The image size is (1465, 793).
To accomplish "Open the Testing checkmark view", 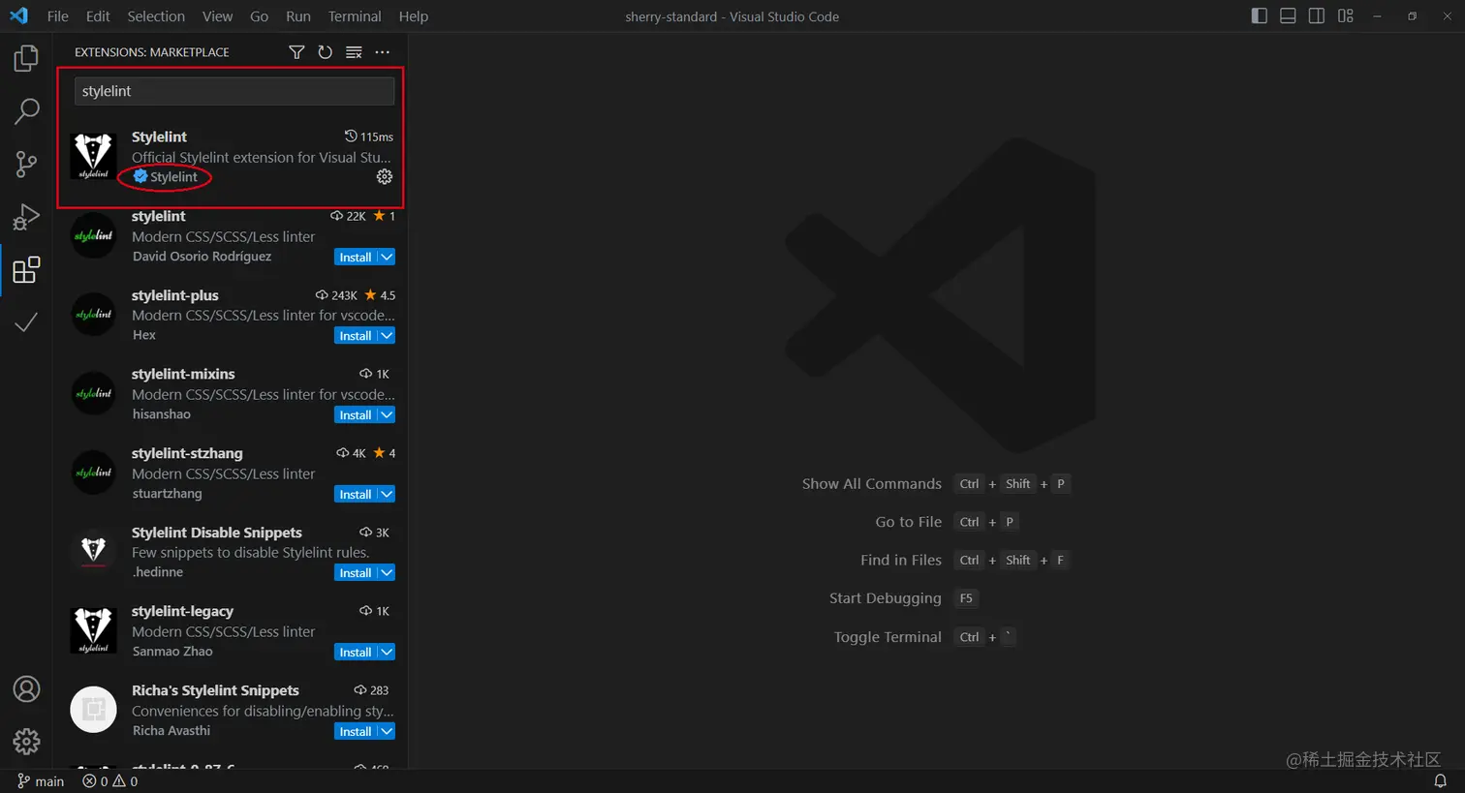I will tap(26, 321).
